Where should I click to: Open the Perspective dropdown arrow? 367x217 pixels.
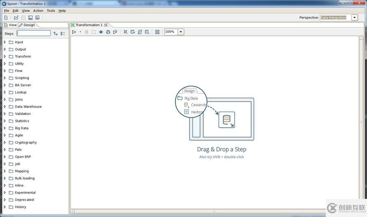click(x=355, y=18)
